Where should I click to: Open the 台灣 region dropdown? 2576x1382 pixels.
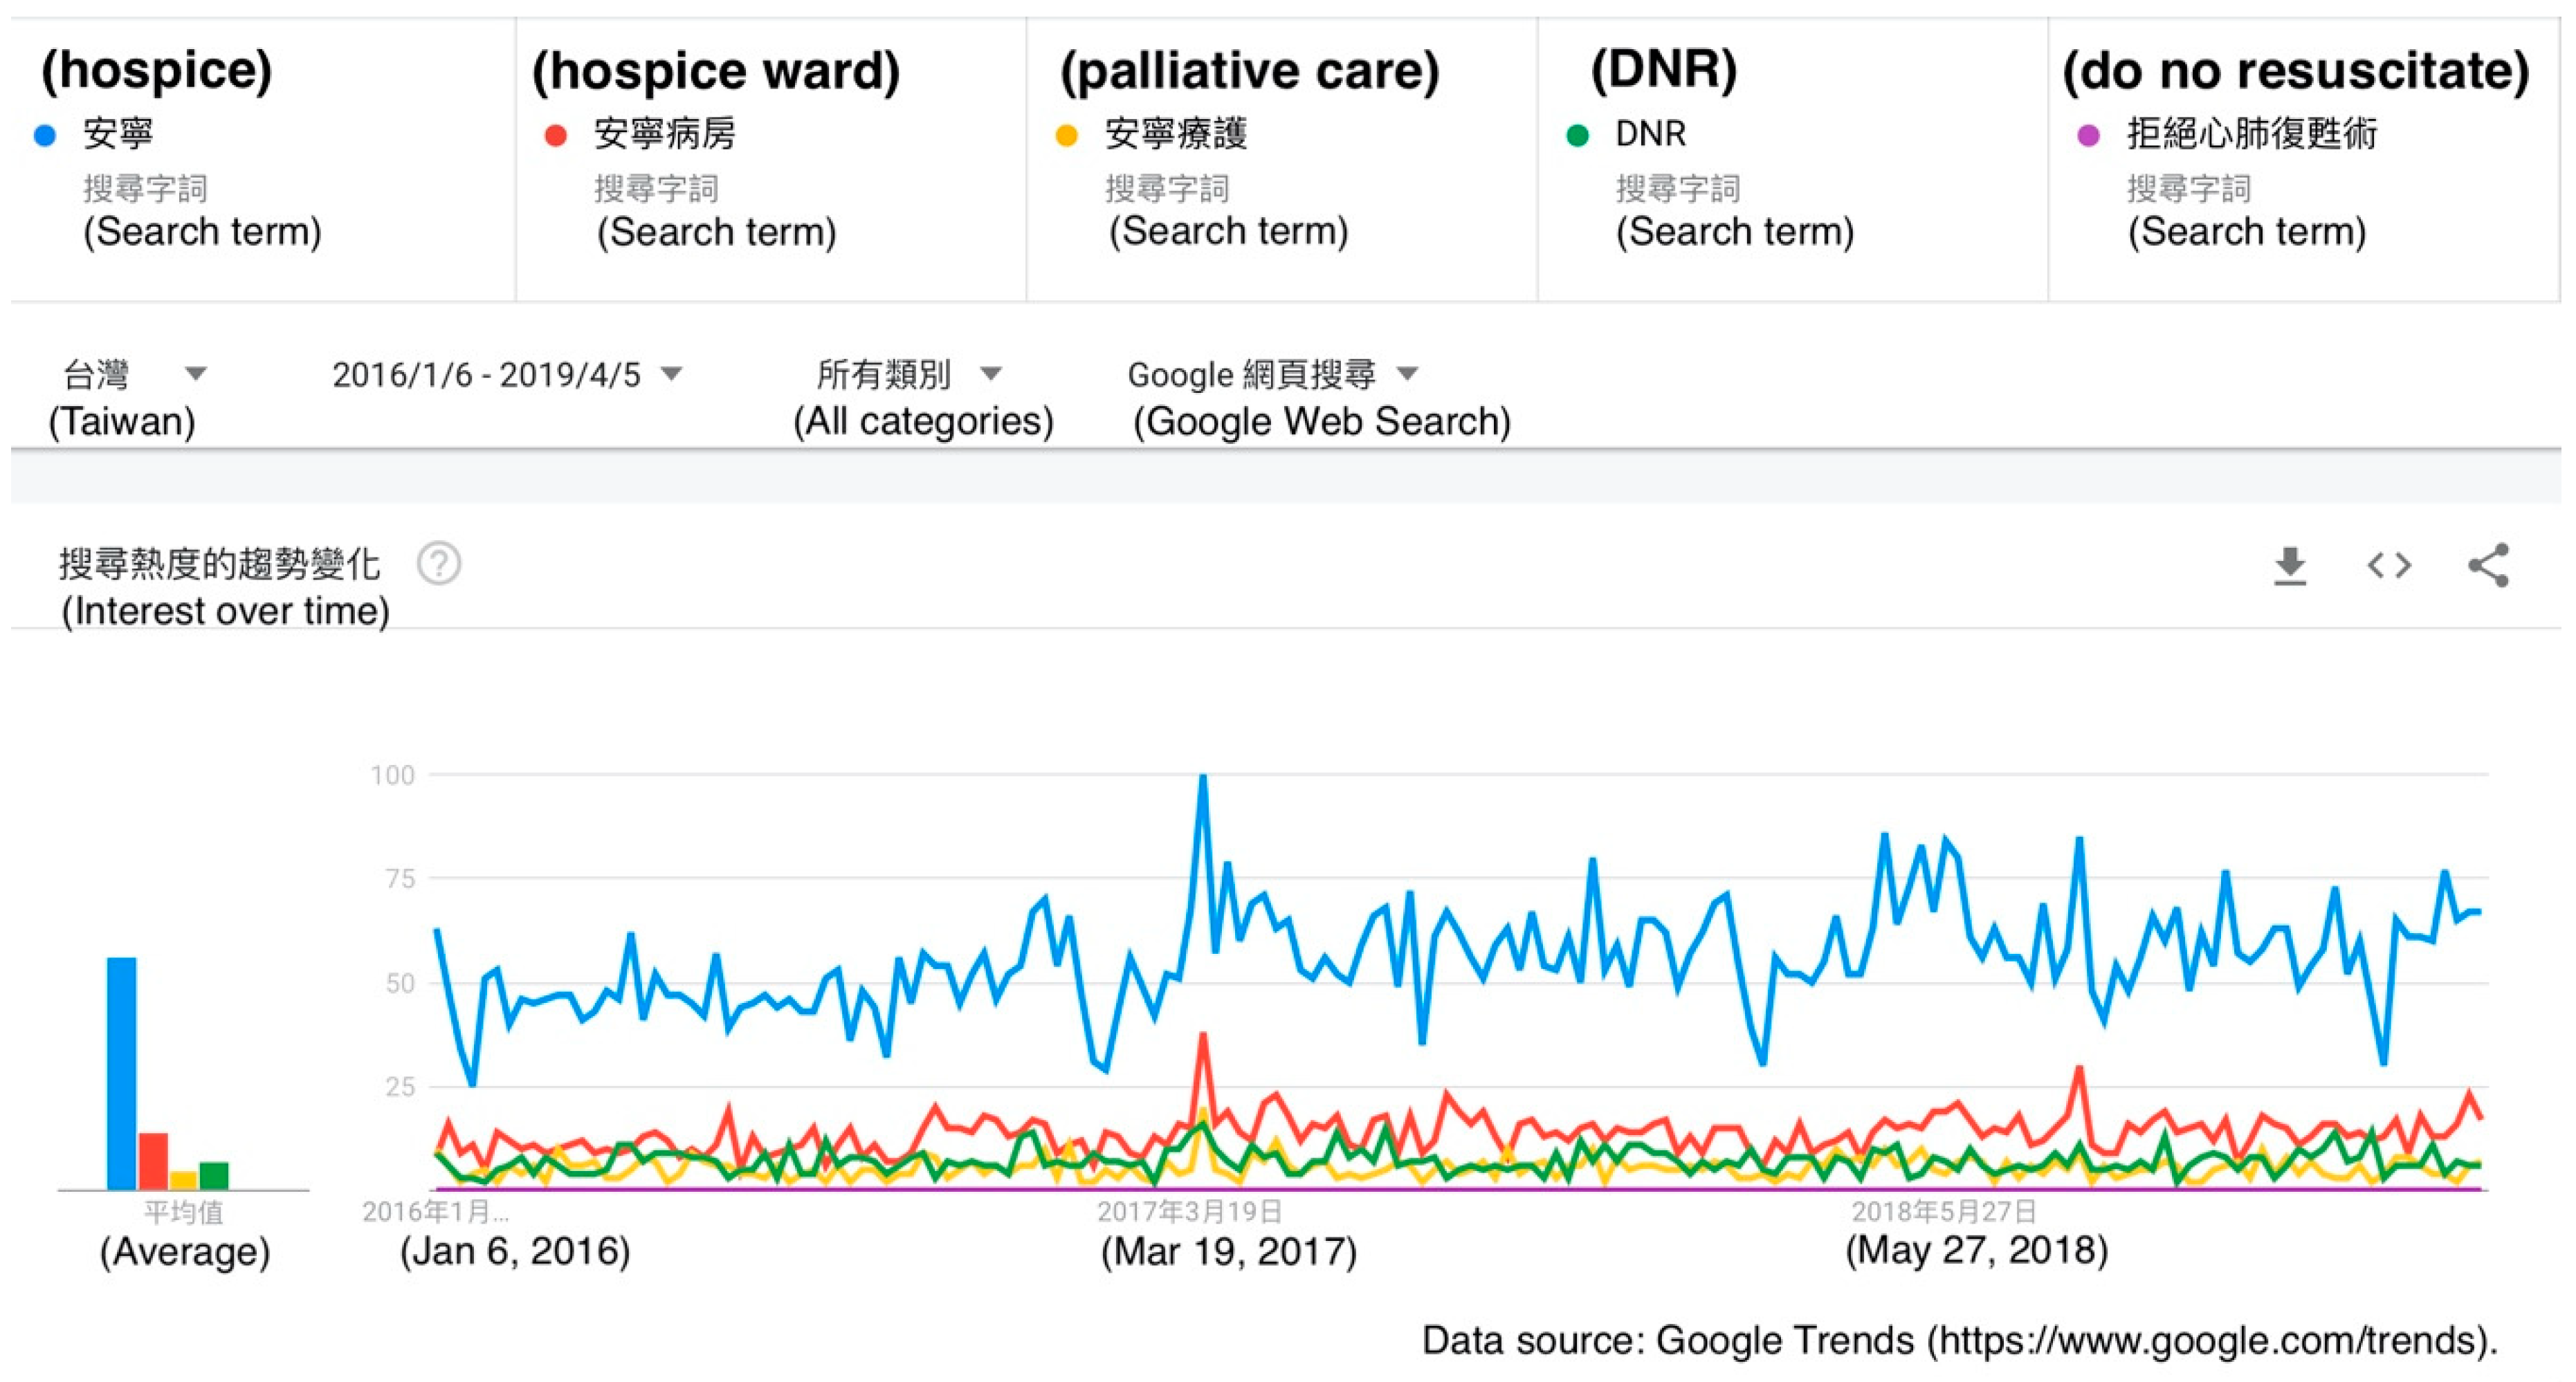click(134, 374)
